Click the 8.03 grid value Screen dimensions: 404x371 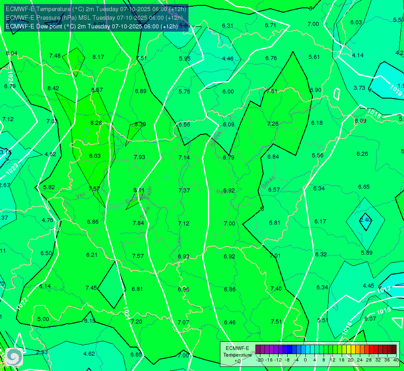(x=95, y=156)
